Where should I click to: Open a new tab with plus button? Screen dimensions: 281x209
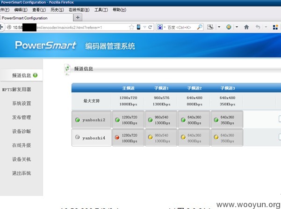(x=78, y=17)
